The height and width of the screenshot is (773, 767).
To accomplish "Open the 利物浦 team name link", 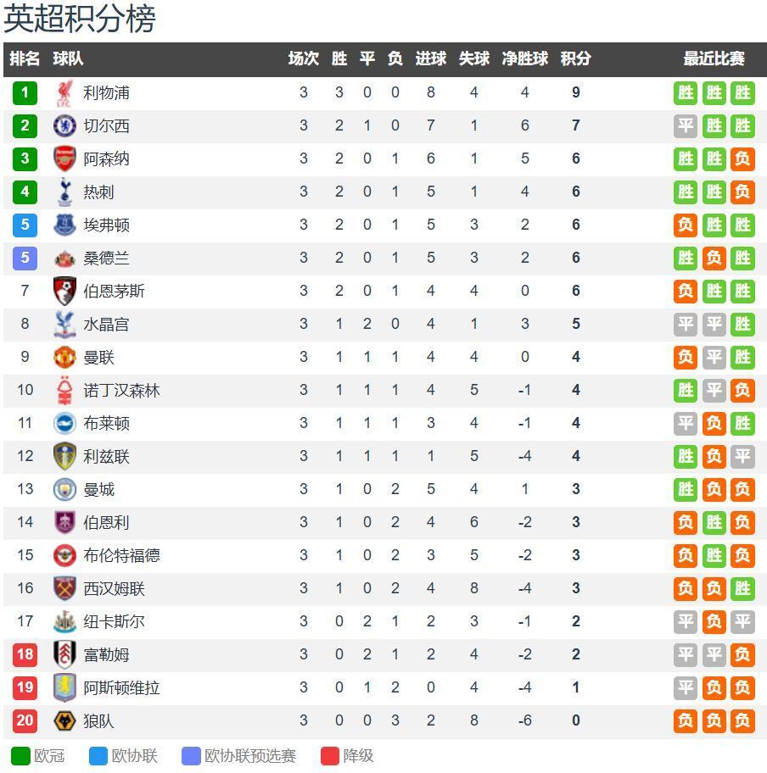I will (x=106, y=92).
